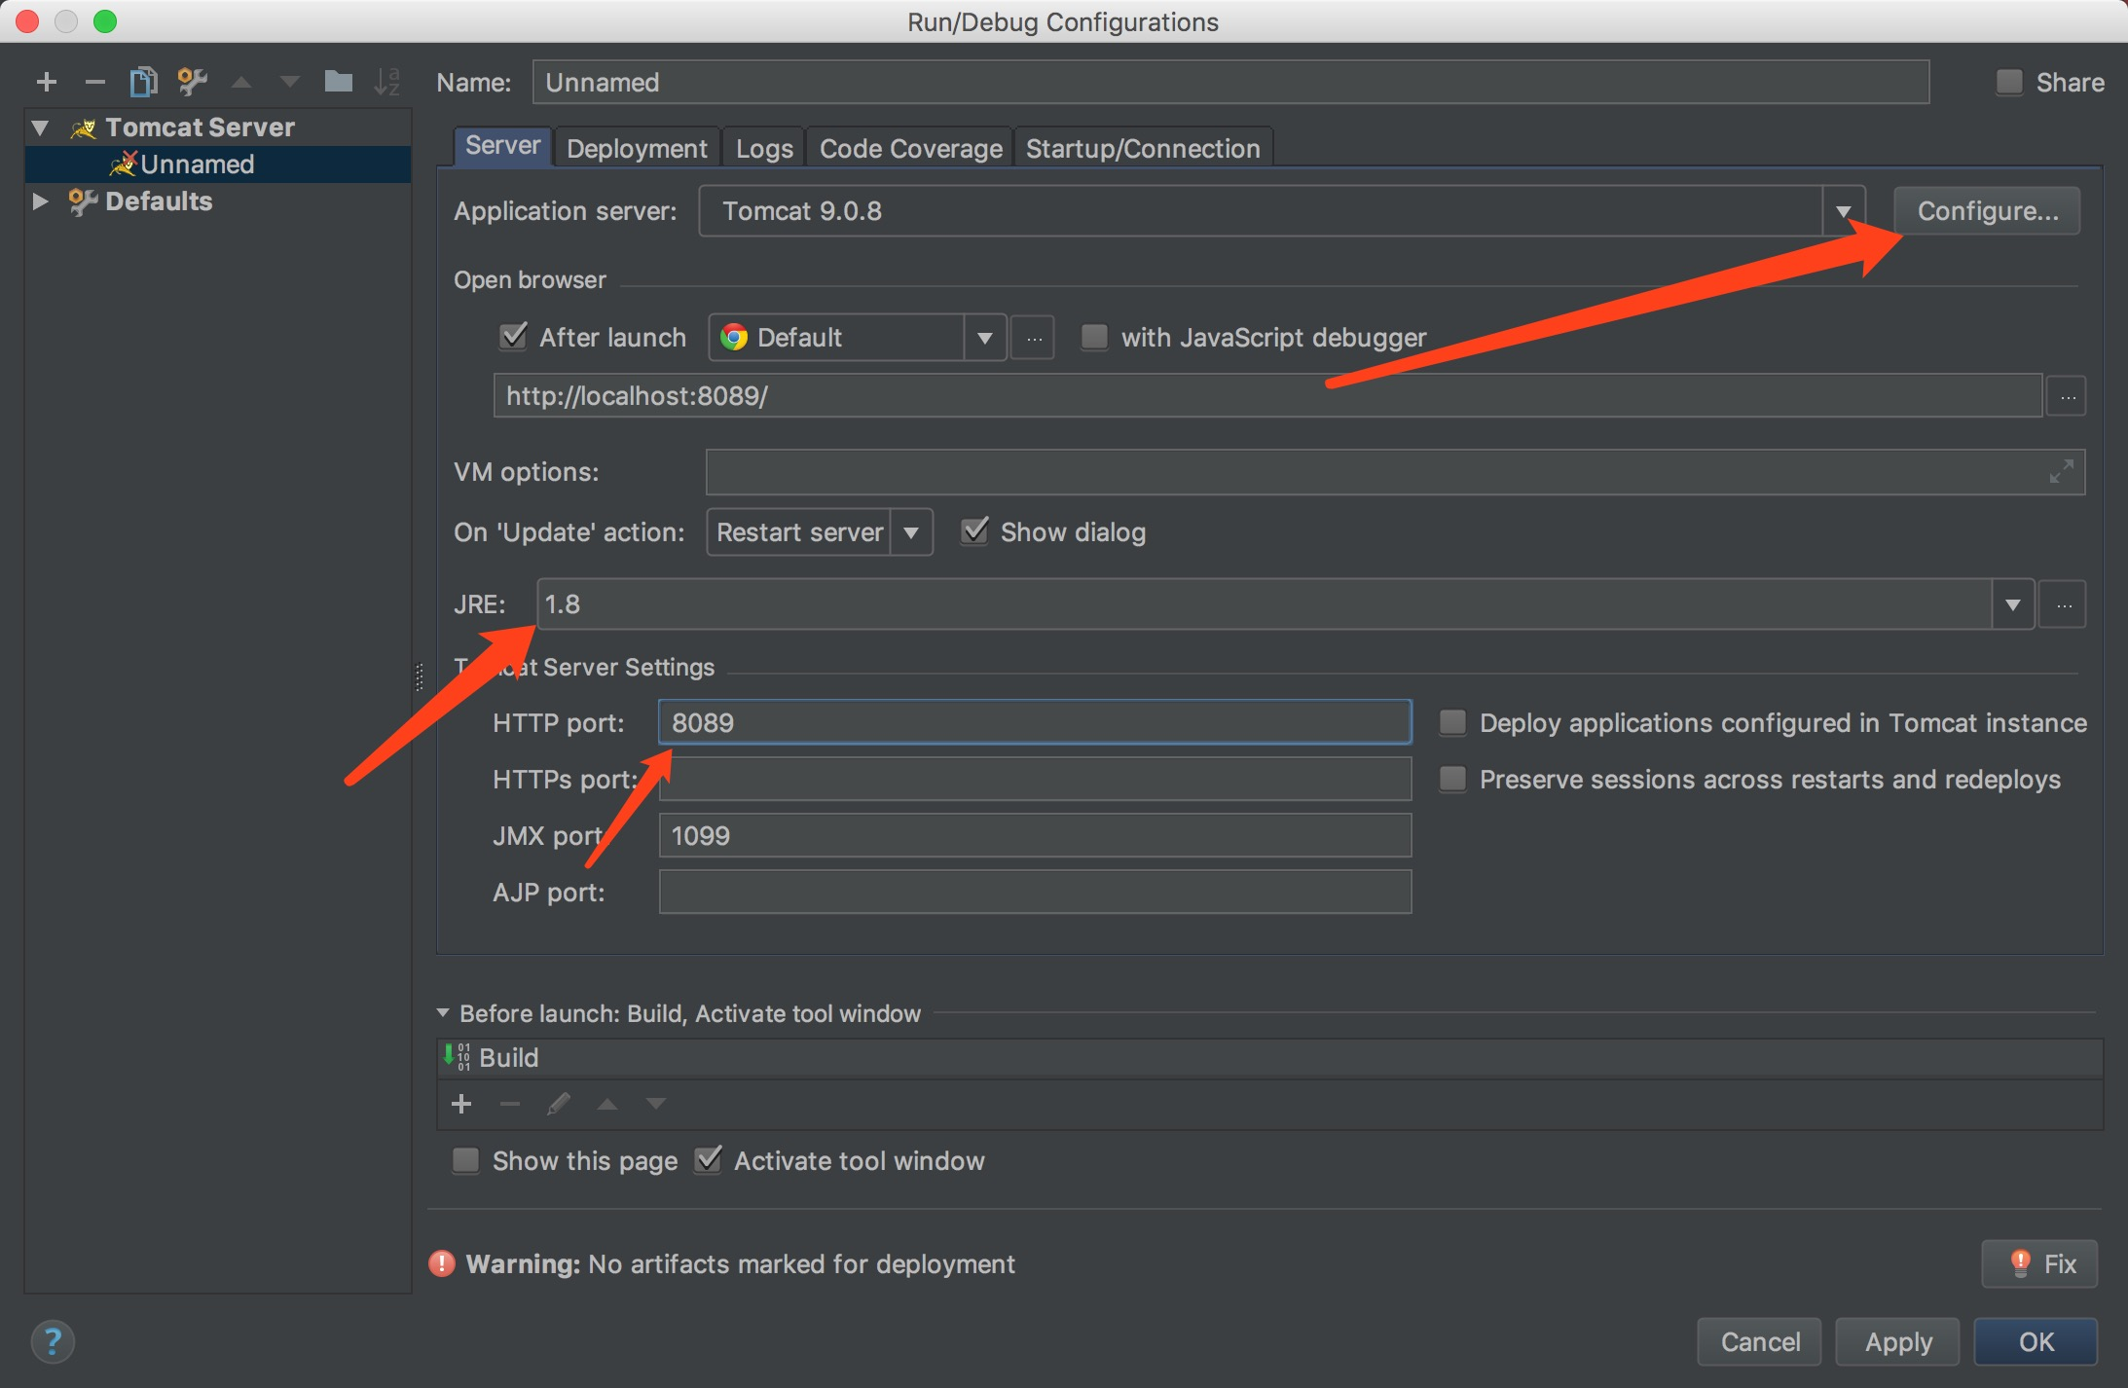
Task: Click the Fix warning button
Action: coord(2039,1263)
